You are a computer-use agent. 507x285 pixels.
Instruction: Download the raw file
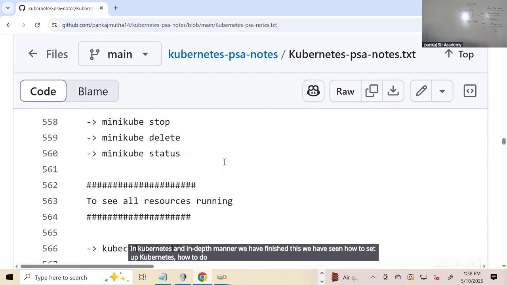coord(393,91)
